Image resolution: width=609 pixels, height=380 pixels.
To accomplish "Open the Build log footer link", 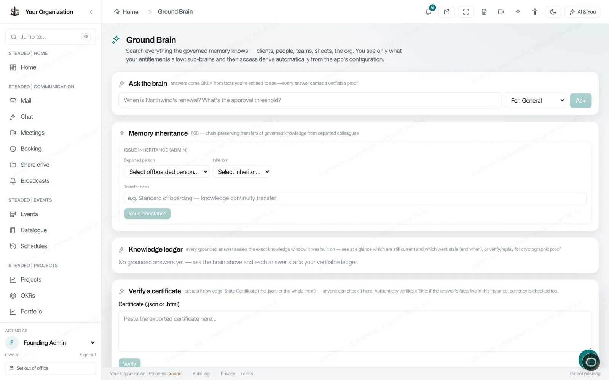I will pyautogui.click(x=201, y=374).
